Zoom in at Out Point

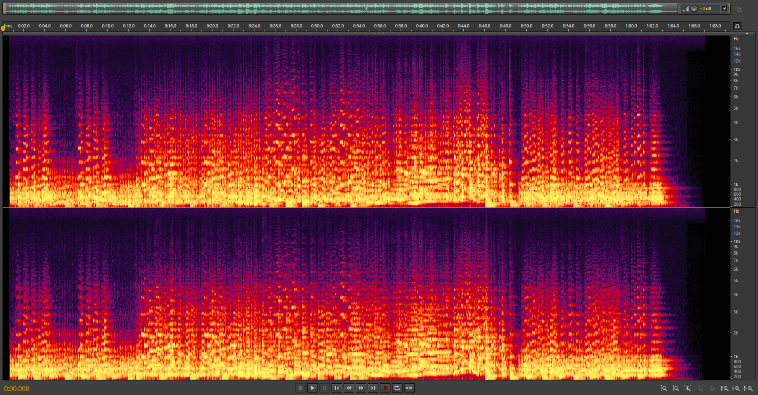click(736, 388)
